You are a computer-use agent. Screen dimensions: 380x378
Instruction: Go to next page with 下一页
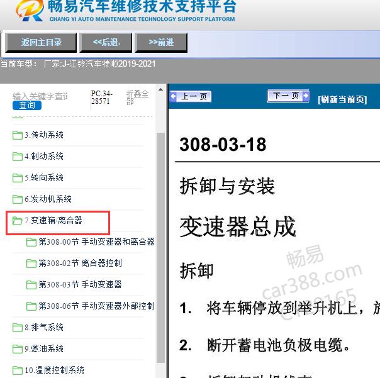(288, 96)
